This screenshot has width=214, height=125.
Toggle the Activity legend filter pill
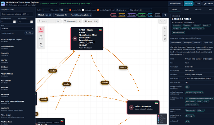(x=122, y=15)
